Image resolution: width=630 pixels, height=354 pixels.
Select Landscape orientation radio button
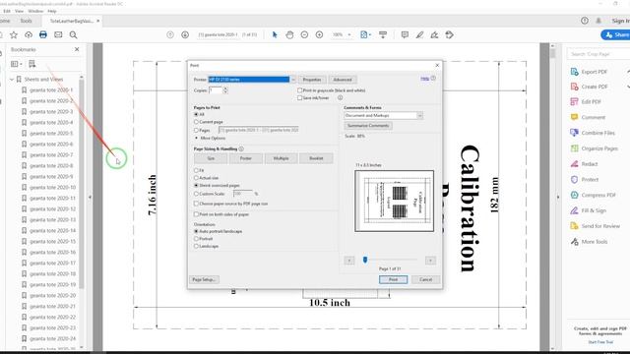[x=197, y=246]
